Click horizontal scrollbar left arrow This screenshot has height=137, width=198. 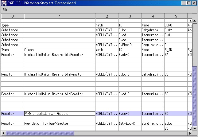tap(3, 133)
